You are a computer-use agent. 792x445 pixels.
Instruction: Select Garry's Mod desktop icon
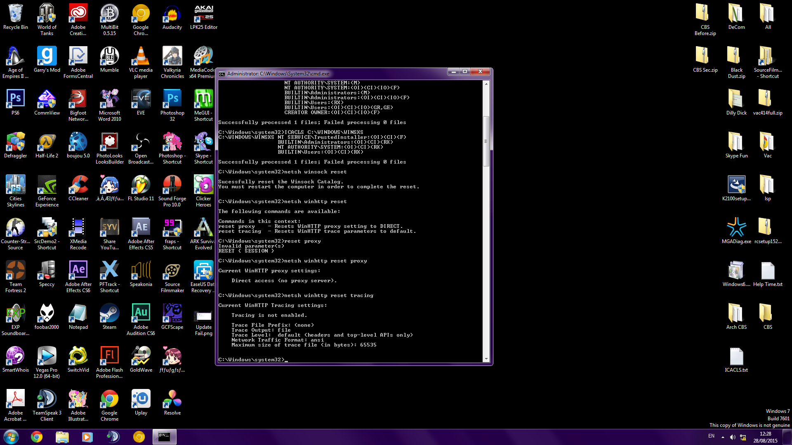tap(47, 60)
